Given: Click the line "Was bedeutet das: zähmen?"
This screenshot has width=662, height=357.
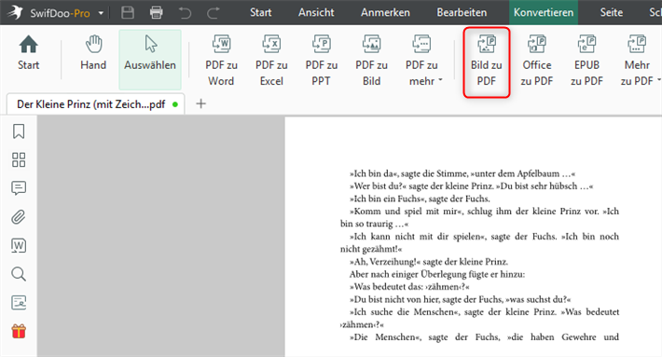Looking at the screenshot, I should pos(409,287).
